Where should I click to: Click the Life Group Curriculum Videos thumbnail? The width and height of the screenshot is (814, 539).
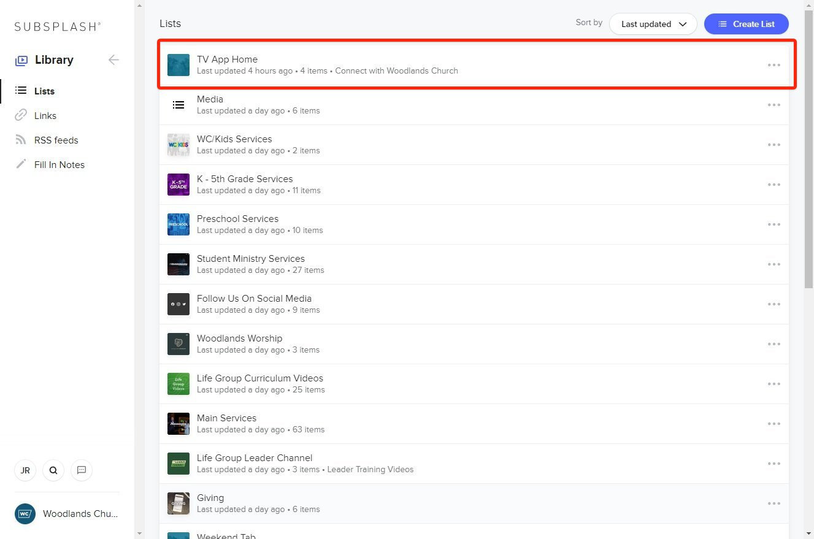tap(179, 384)
